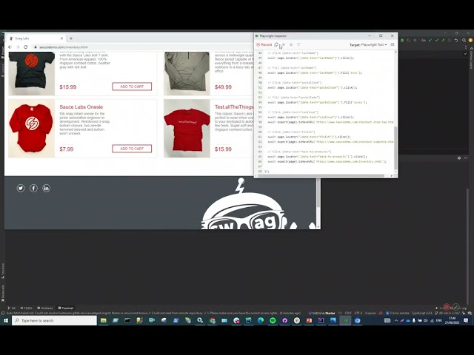Open the Terminal tool window tab
The height and width of the screenshot is (355, 474).
(x=66, y=308)
